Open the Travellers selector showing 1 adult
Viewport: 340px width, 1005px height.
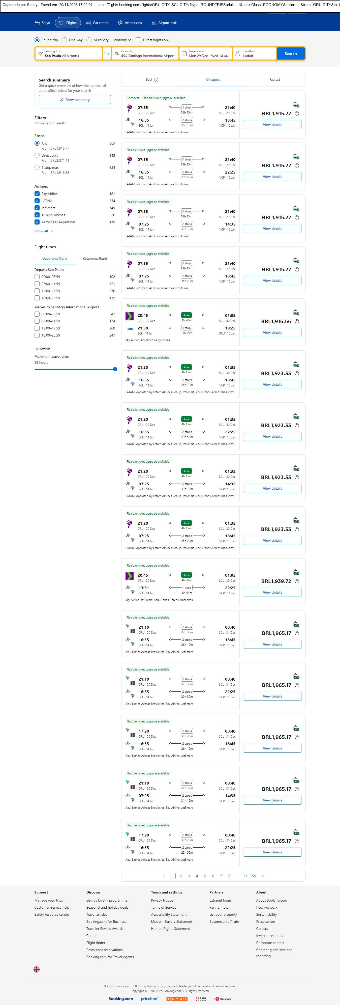254,53
